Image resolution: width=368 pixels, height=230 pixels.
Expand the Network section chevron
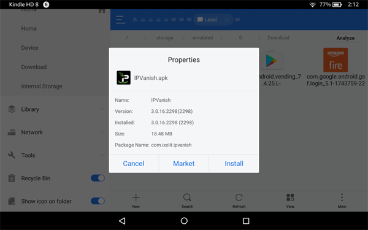click(102, 132)
